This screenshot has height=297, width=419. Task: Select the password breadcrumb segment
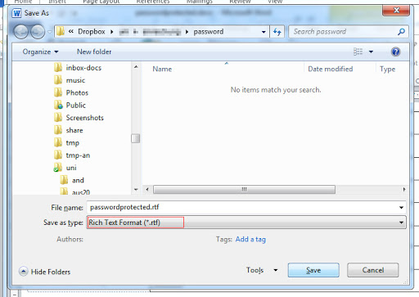click(x=209, y=32)
